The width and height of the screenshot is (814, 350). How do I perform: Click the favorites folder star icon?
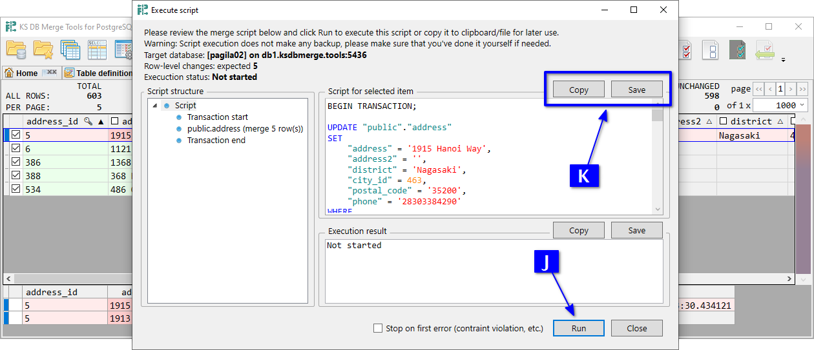pyautogui.click(x=43, y=50)
